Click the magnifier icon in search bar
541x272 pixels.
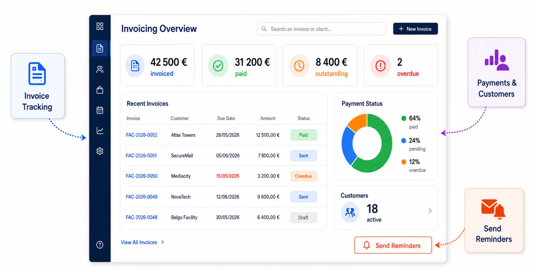pos(264,29)
